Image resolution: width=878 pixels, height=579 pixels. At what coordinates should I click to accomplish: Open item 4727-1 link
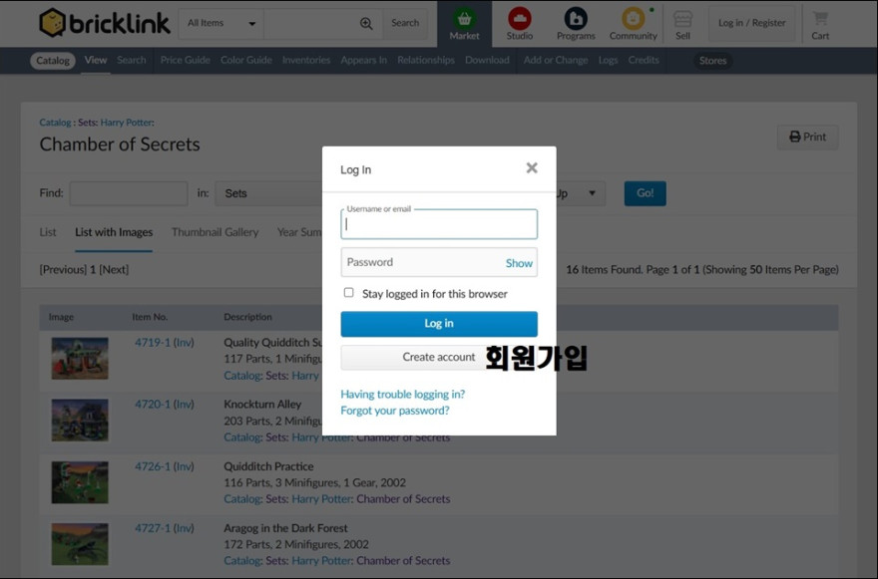153,528
